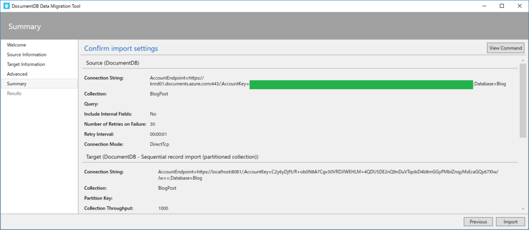Click the 'Partition Key:' label
This screenshot has width=529, height=230.
pyautogui.click(x=98, y=198)
